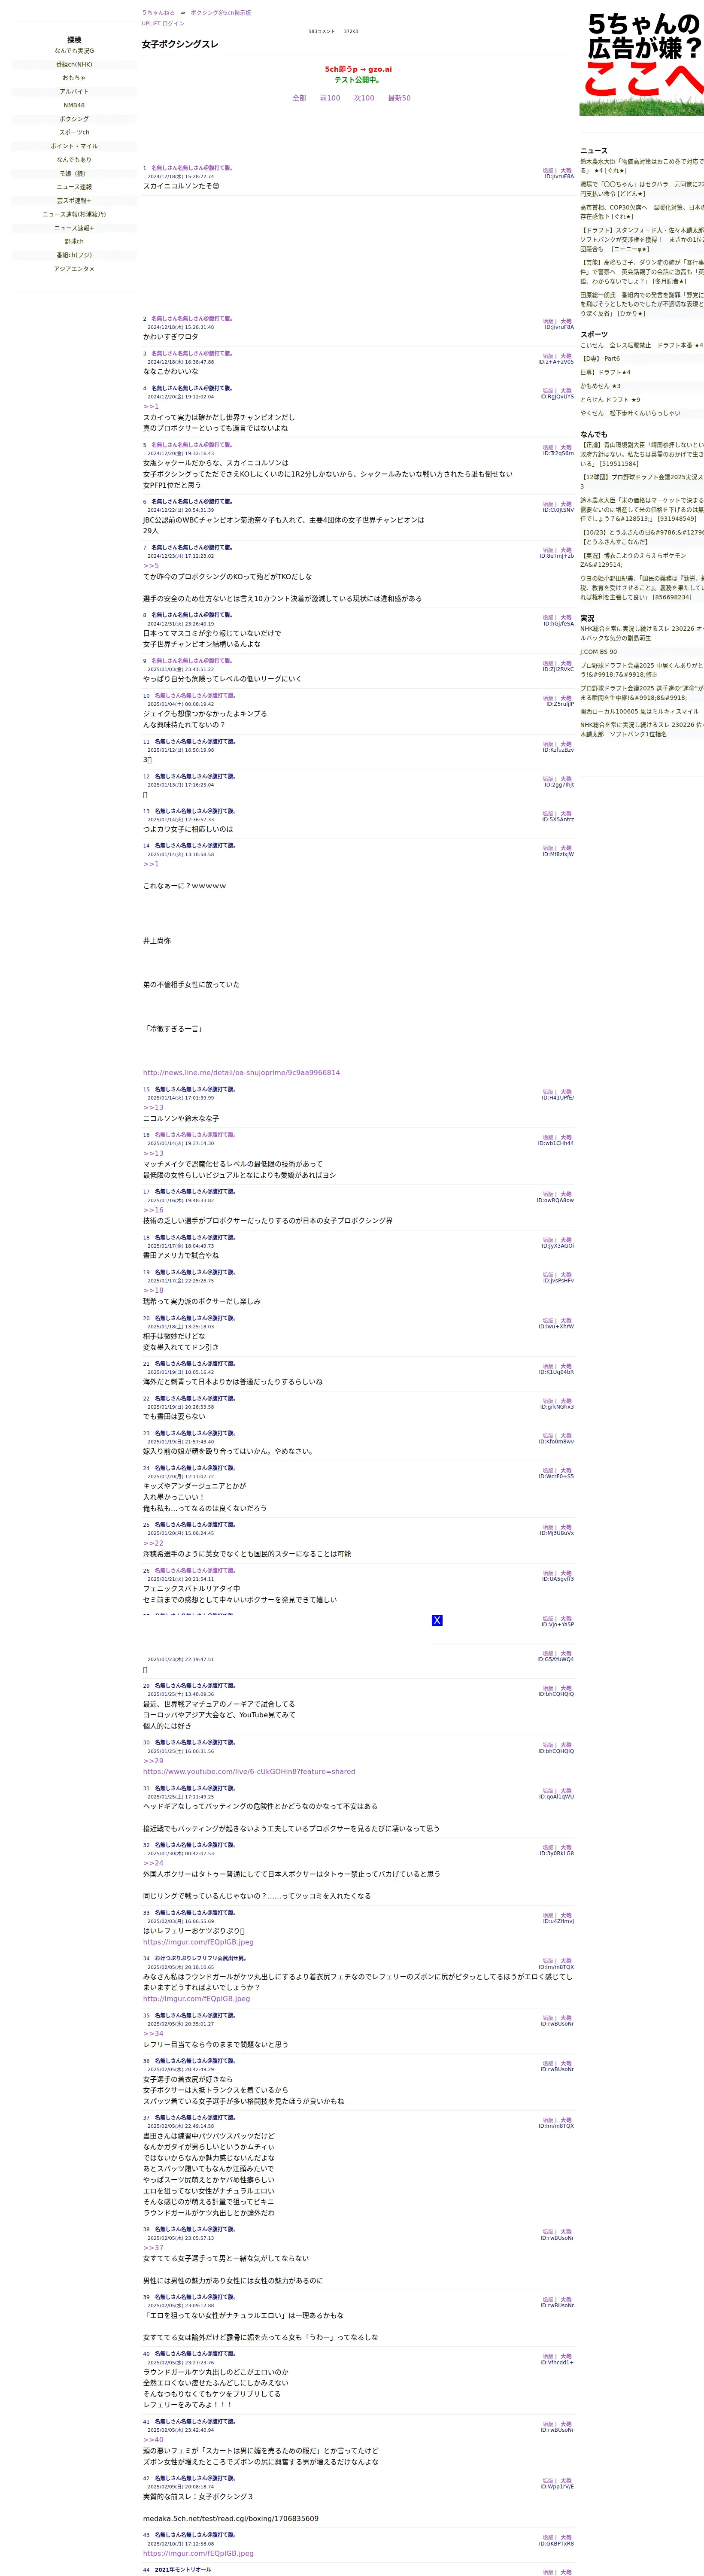
Task: Follow the >>22 reply anchor
Action: [153, 1543]
